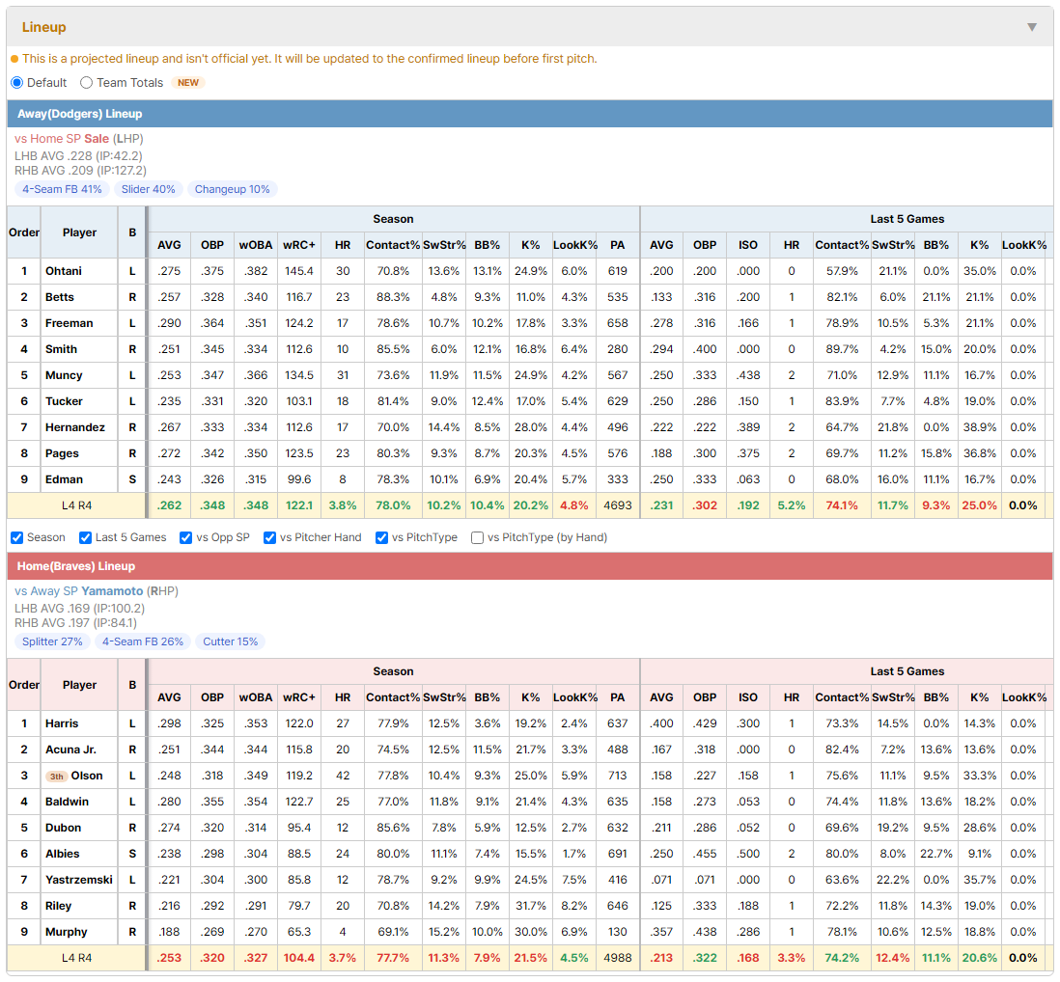1060x982 pixels.
Task: Select the Splitter 27% pitch tag
Action: pos(52,641)
